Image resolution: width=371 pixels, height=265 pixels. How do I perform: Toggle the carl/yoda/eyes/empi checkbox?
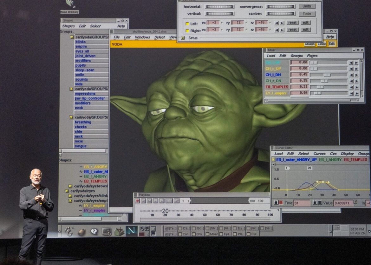[70, 201]
